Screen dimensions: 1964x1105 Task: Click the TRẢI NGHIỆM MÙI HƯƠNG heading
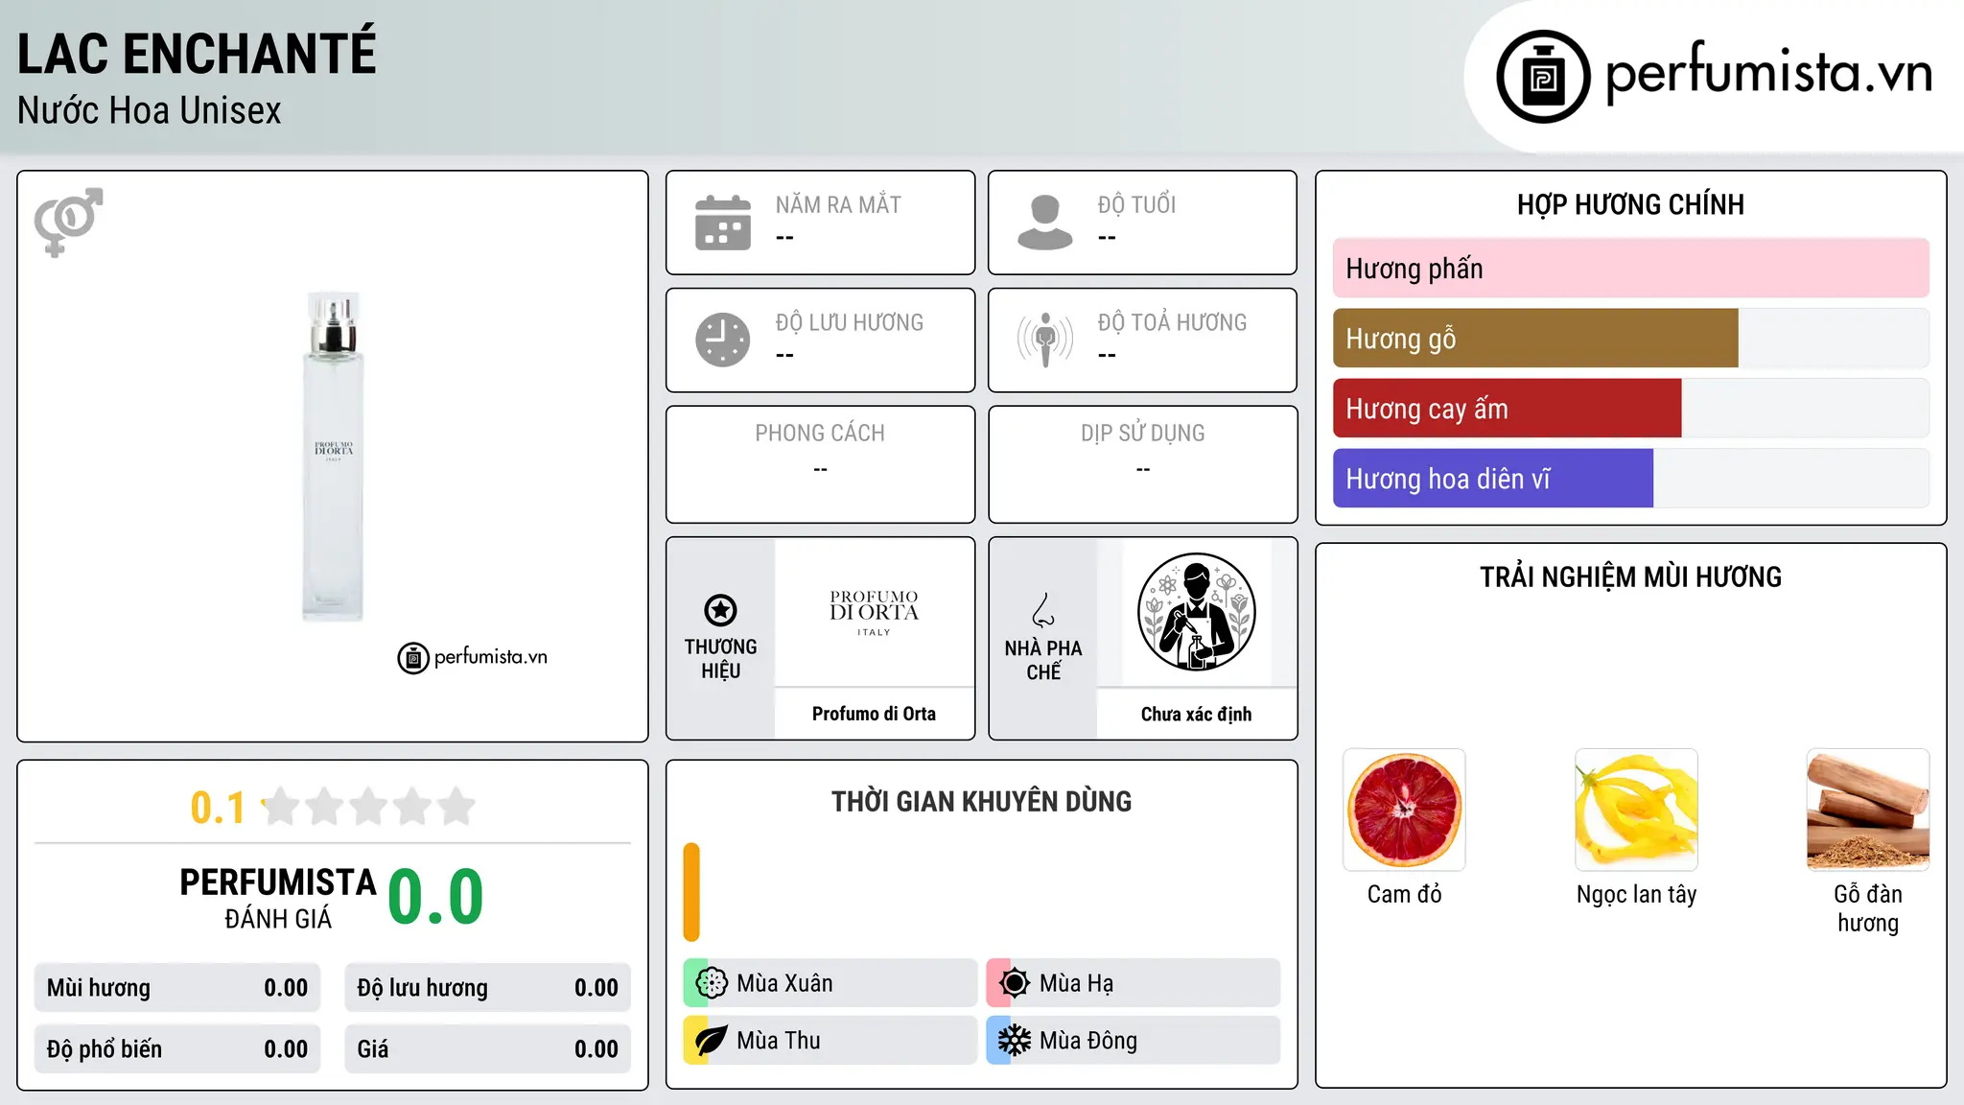point(1630,576)
